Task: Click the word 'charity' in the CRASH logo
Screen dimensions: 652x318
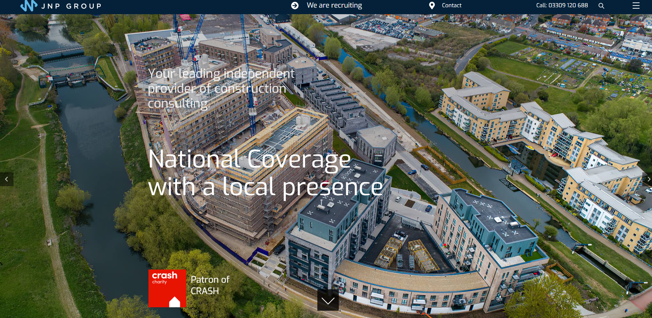Action: coord(160,282)
